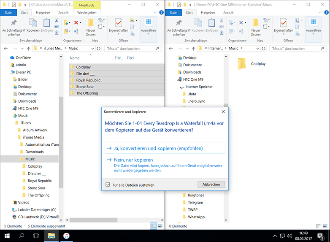Open iTunes from the taskbar
This screenshot has width=330, height=242.
point(66,236)
